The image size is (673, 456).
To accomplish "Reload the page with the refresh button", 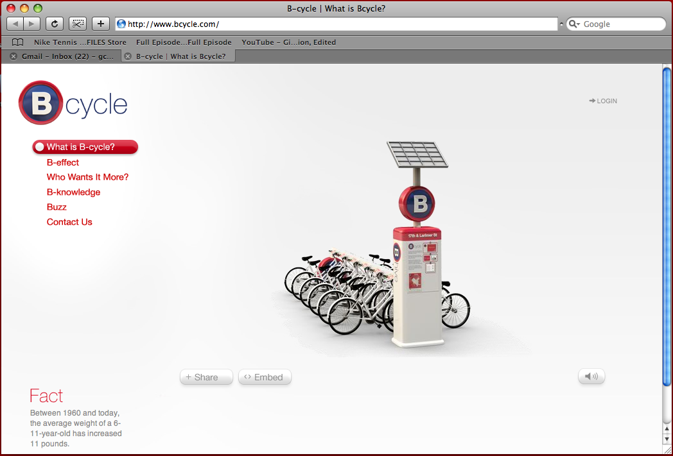I will click(55, 24).
